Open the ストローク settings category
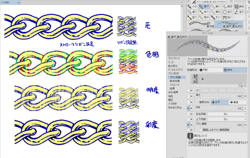 click(x=174, y=85)
